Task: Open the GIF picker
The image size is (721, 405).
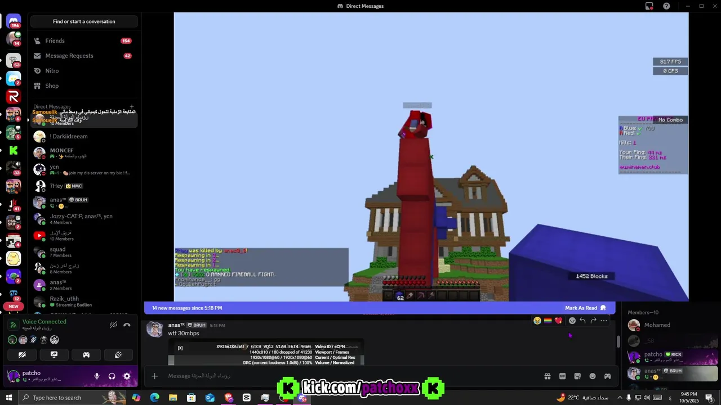Action: (562, 376)
